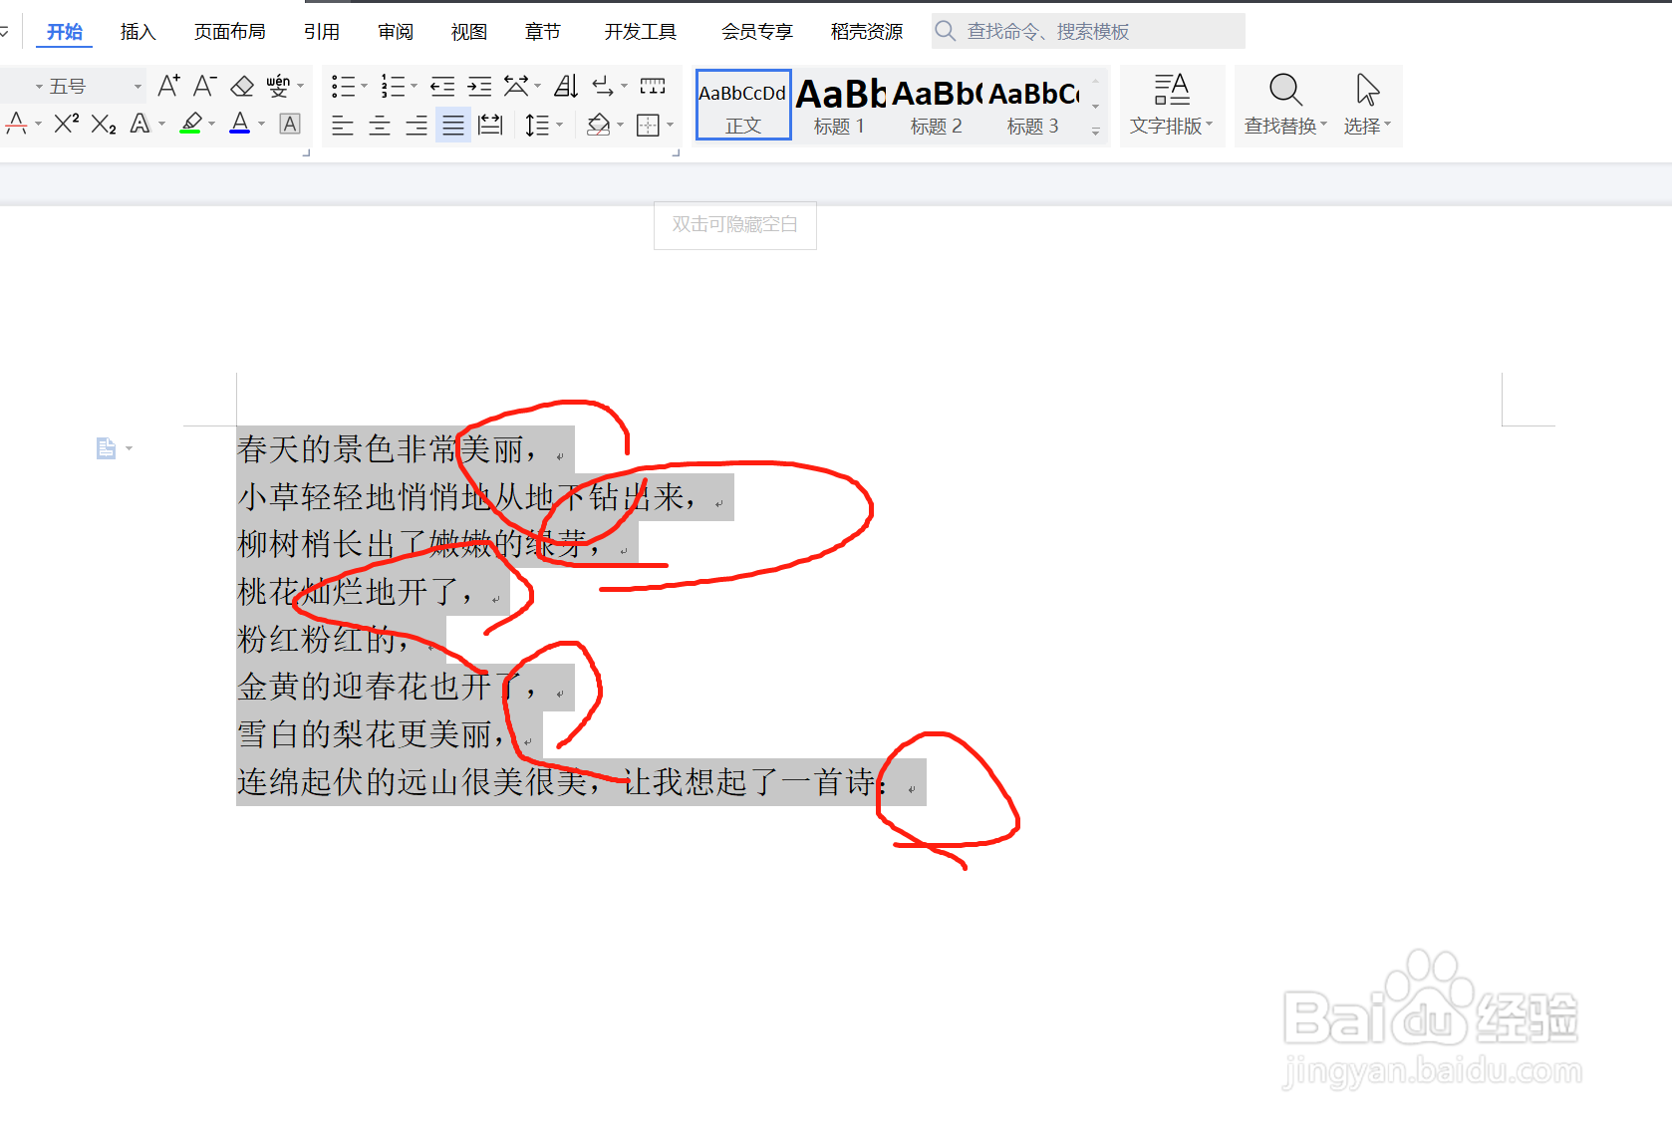1672x1127 pixels.
Task: Align text to the right
Action: 417,125
